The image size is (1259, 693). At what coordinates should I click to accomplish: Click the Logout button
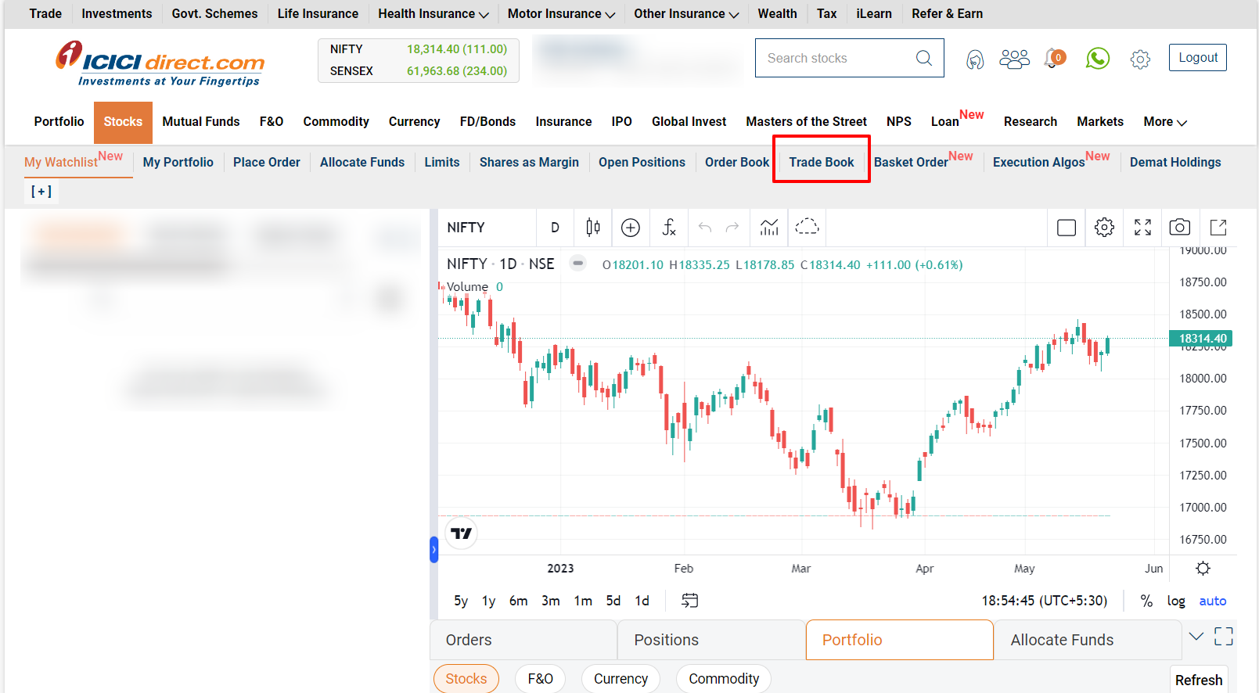point(1198,58)
